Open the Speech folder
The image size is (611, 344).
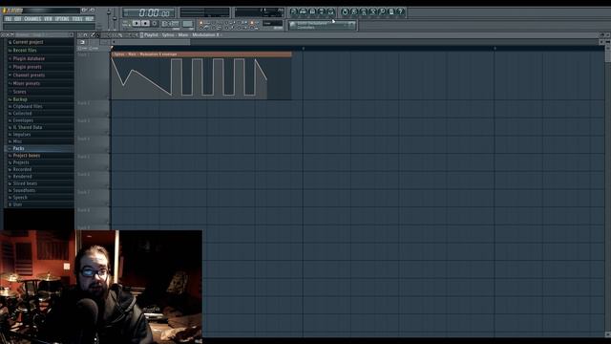39,198
